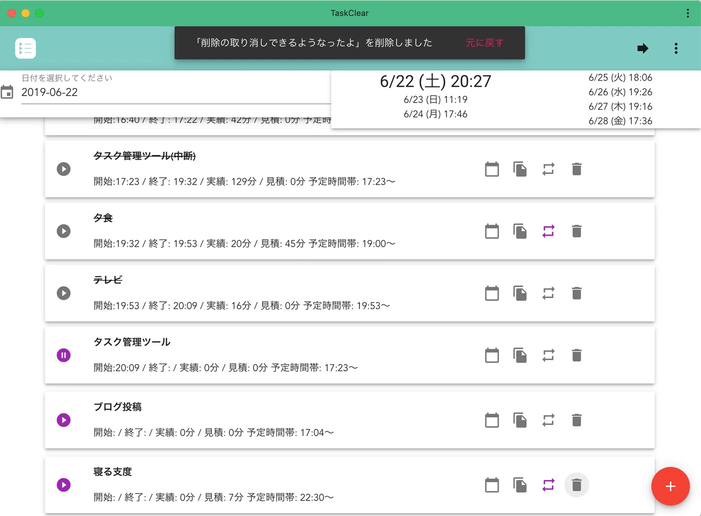Toggle repeat on 寝る支度 task
Viewport: 701px width, 516px height.
(x=548, y=485)
